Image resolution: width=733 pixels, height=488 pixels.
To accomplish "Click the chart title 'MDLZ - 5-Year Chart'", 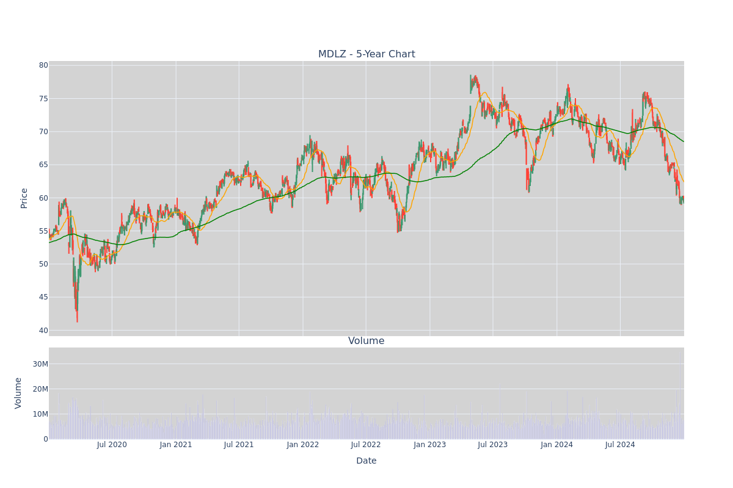I will pos(366,54).
